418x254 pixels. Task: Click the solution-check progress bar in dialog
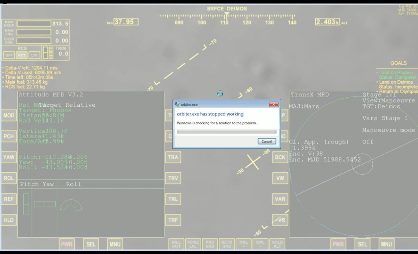[x=226, y=131]
